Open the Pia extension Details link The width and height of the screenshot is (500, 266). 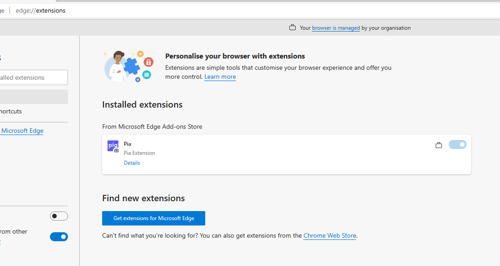[132, 162]
